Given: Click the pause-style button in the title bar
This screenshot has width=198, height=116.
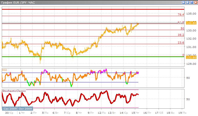Looking at the screenshot, I should tap(184, 2).
